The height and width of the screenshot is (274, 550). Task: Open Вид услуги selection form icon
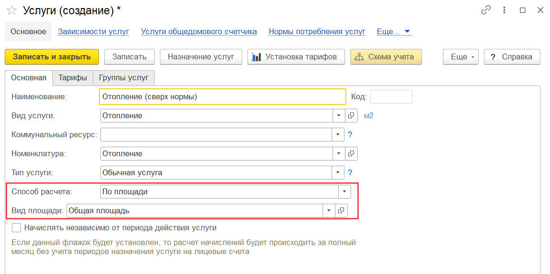tap(351, 115)
